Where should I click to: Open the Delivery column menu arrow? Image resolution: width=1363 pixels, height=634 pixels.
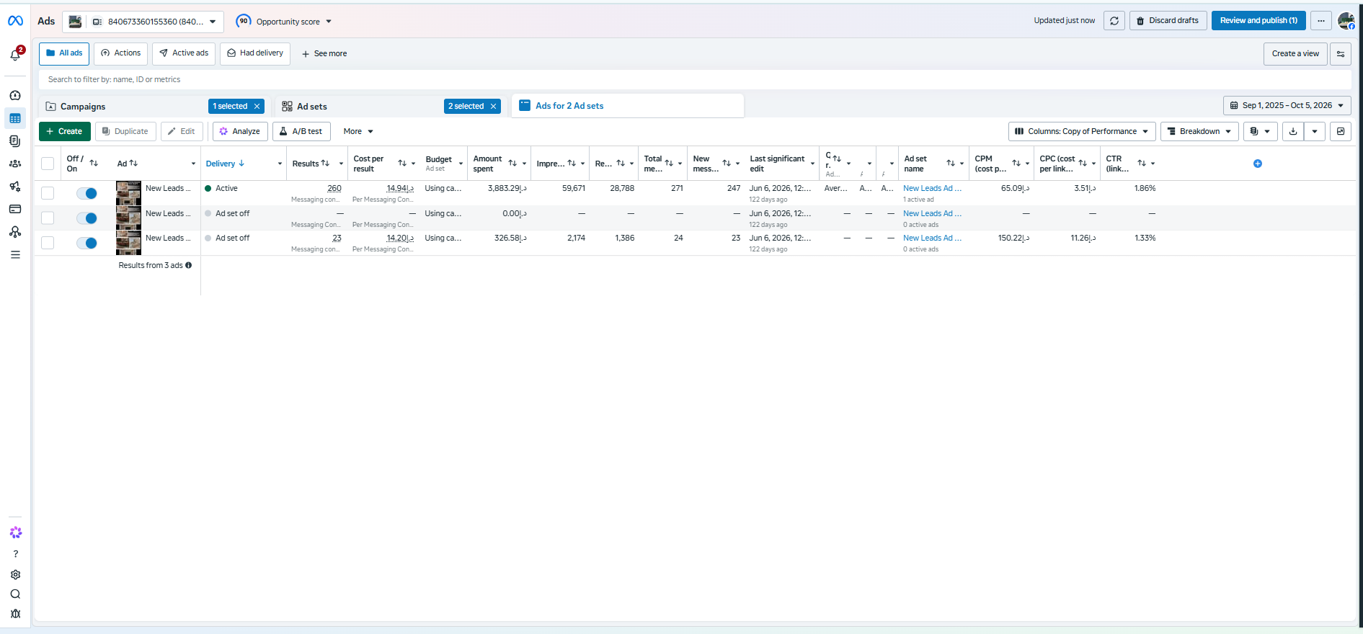pyautogui.click(x=280, y=164)
